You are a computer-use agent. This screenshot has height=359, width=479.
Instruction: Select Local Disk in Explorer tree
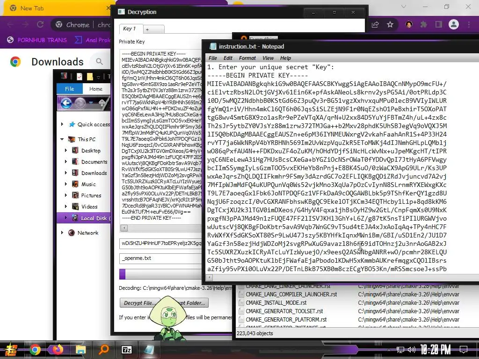(84, 218)
